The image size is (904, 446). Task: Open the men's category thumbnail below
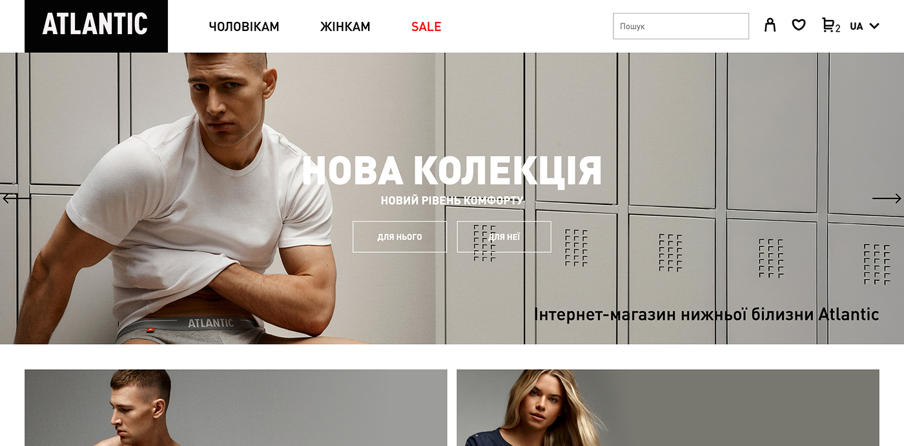(236, 407)
